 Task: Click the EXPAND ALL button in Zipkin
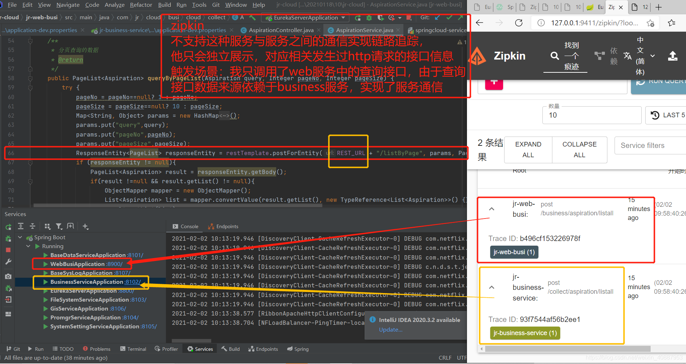(528, 150)
